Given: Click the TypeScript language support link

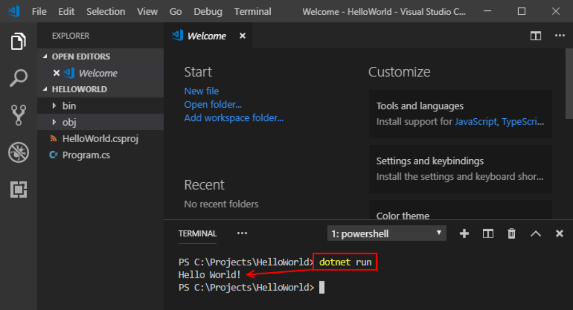Looking at the screenshot, I should point(522,122).
